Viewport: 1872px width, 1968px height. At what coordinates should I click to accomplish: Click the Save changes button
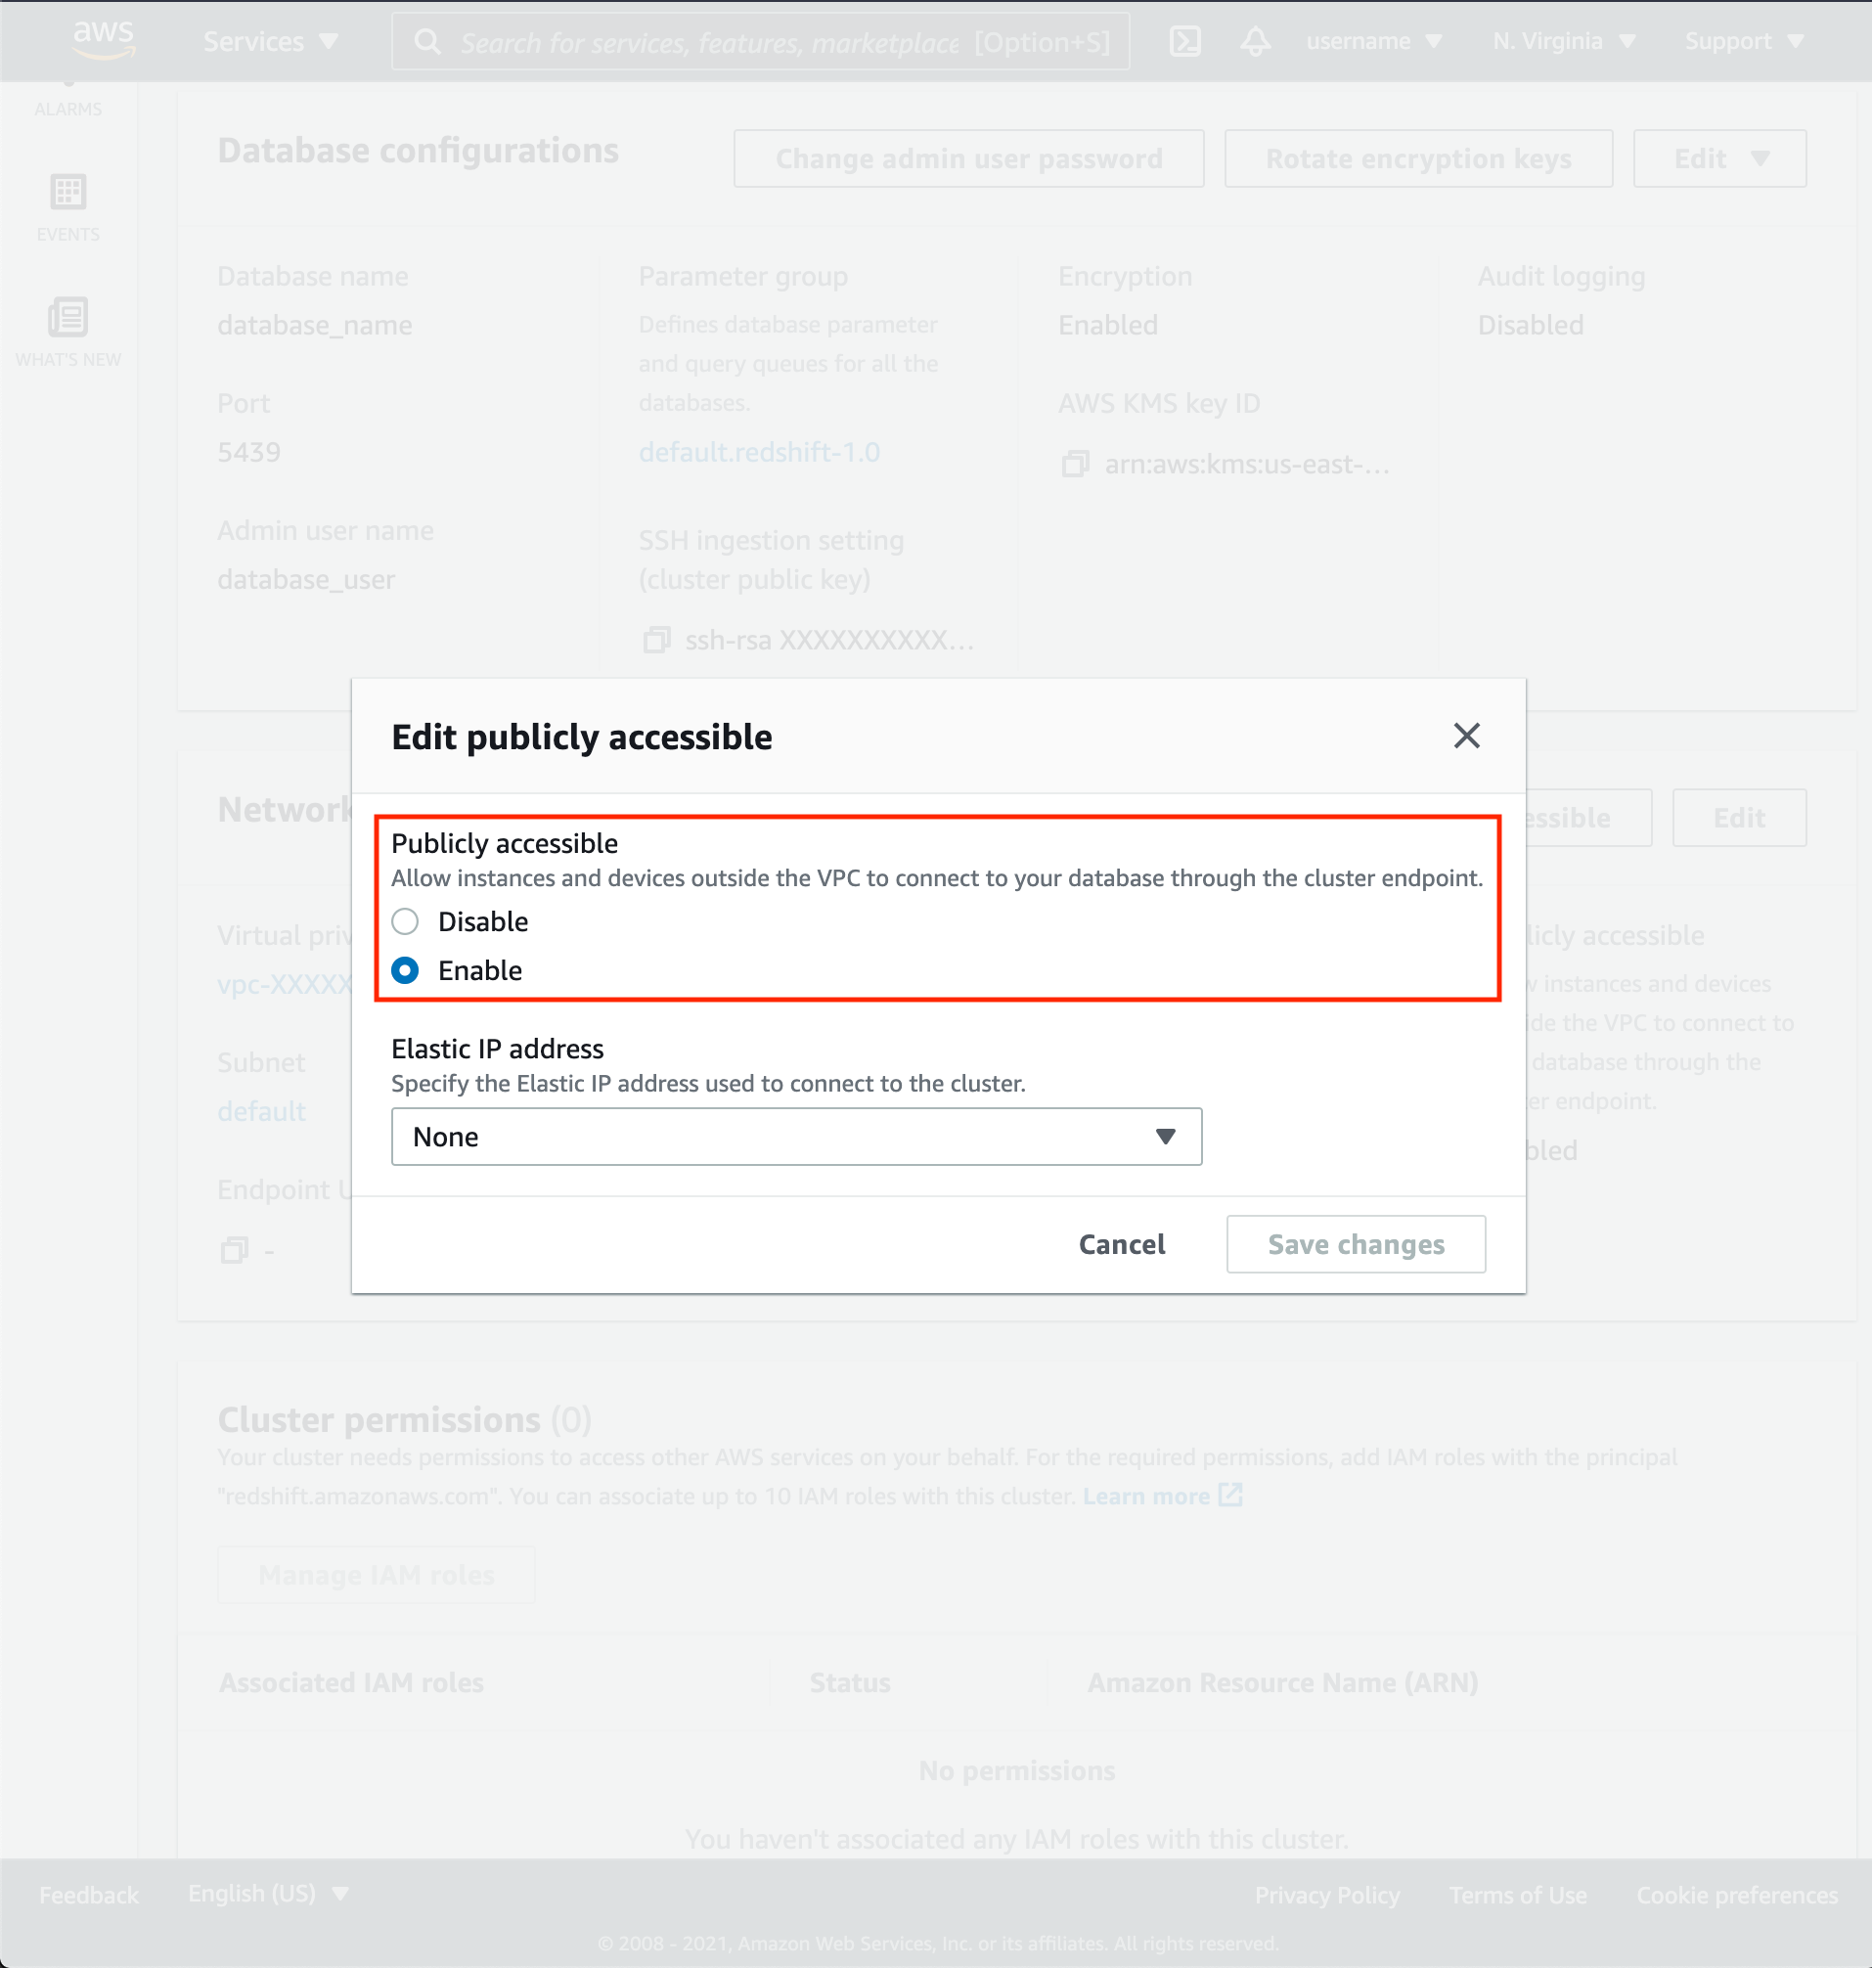[x=1356, y=1244]
